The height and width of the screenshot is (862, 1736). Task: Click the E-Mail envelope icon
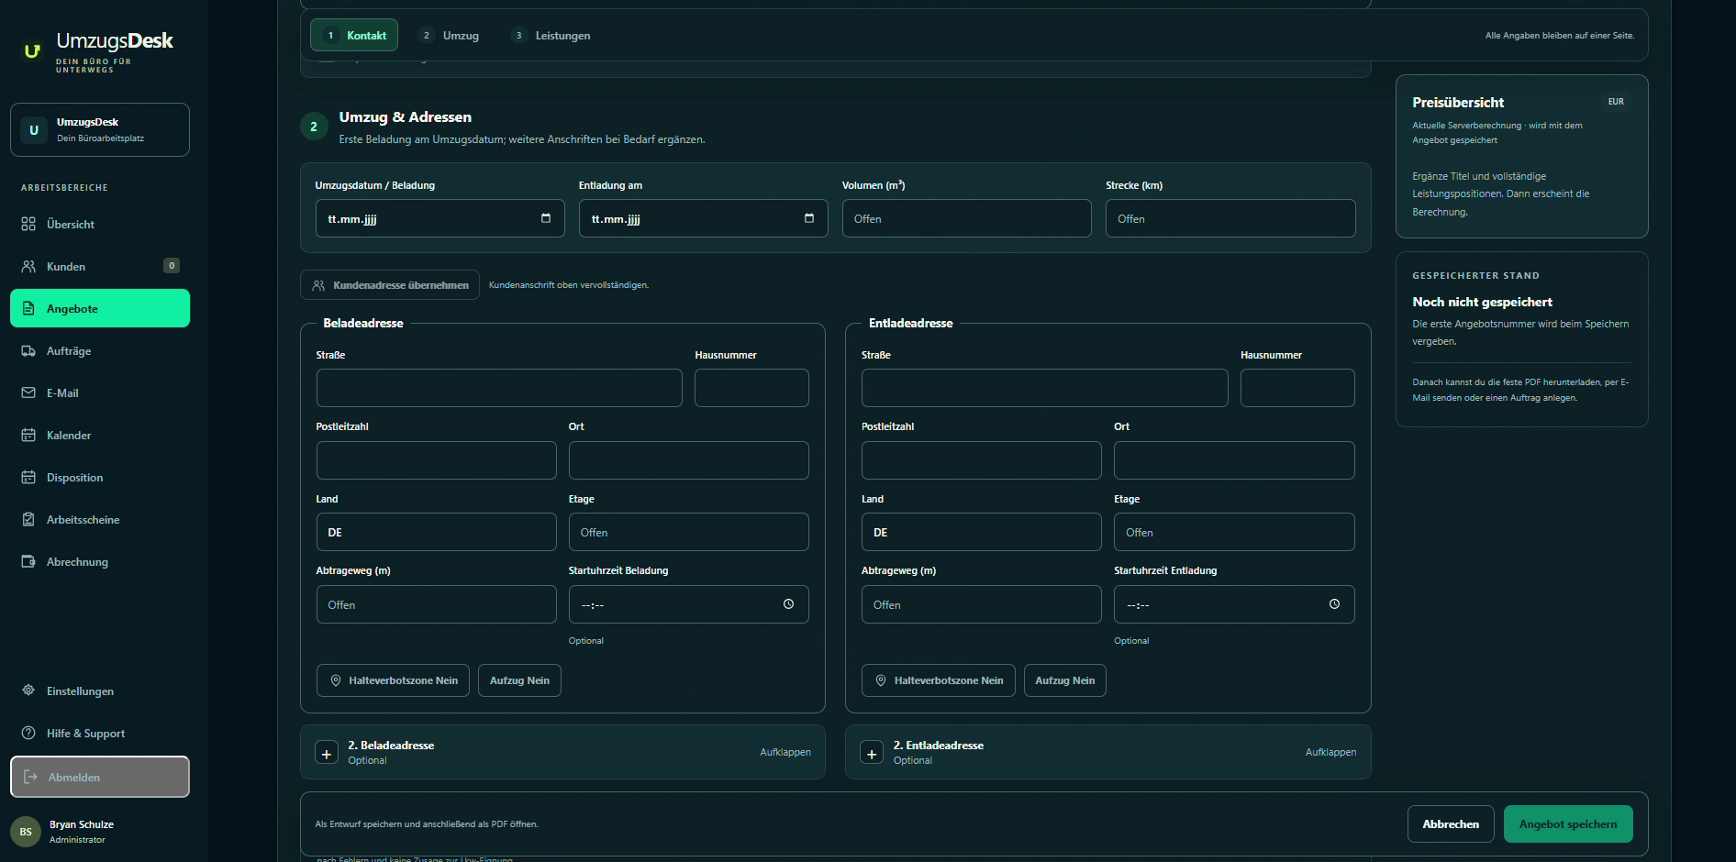tap(28, 392)
